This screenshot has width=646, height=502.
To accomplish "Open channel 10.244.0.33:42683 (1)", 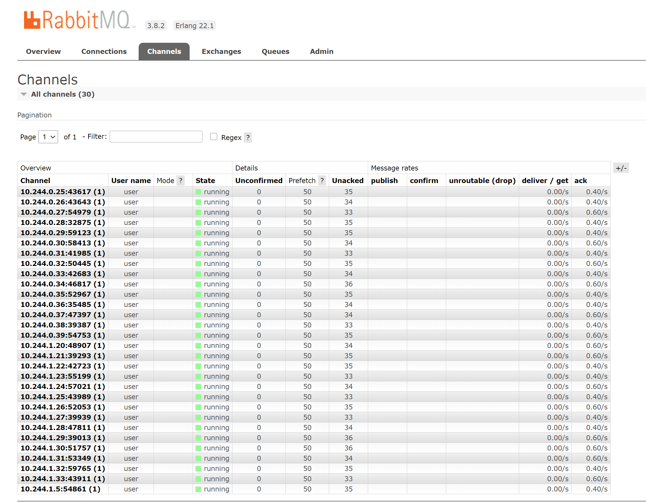I will pyautogui.click(x=63, y=274).
